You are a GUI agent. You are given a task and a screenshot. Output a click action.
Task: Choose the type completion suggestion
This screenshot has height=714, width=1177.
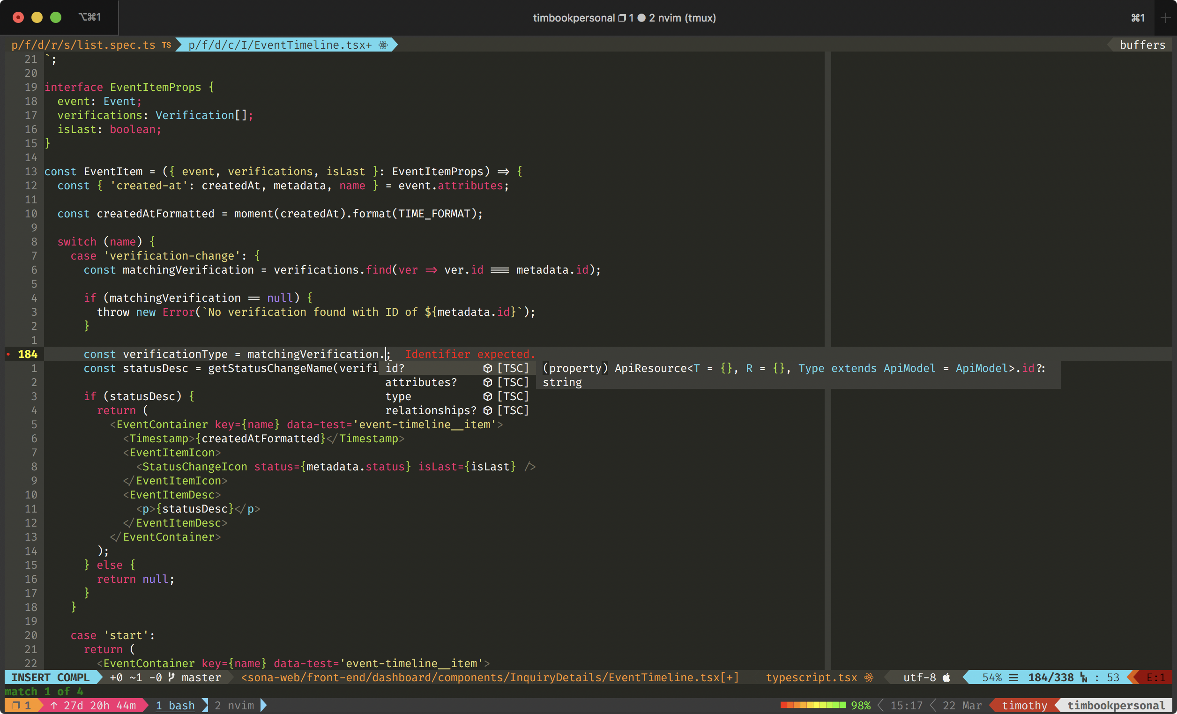[398, 396]
